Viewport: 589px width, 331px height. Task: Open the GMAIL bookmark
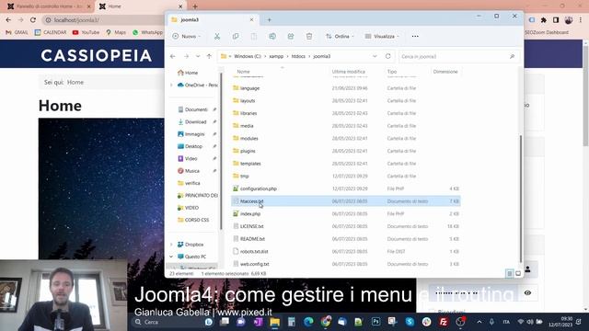17,33
